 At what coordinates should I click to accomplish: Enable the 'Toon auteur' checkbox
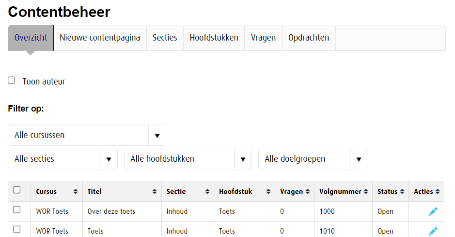tap(12, 81)
